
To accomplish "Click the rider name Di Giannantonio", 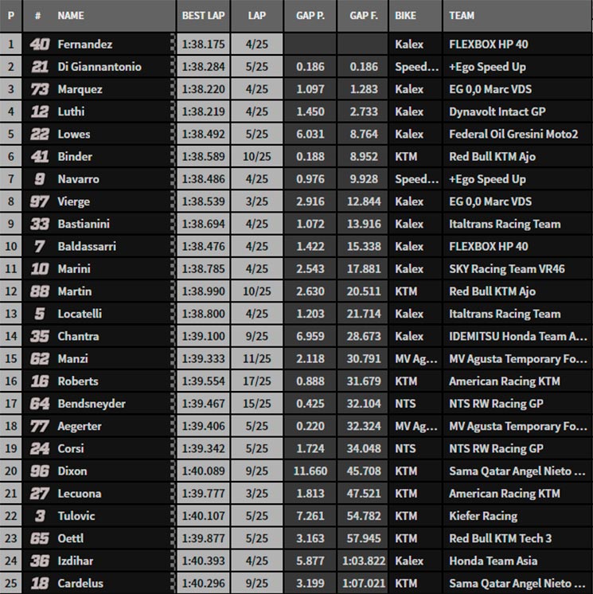I will (x=99, y=67).
